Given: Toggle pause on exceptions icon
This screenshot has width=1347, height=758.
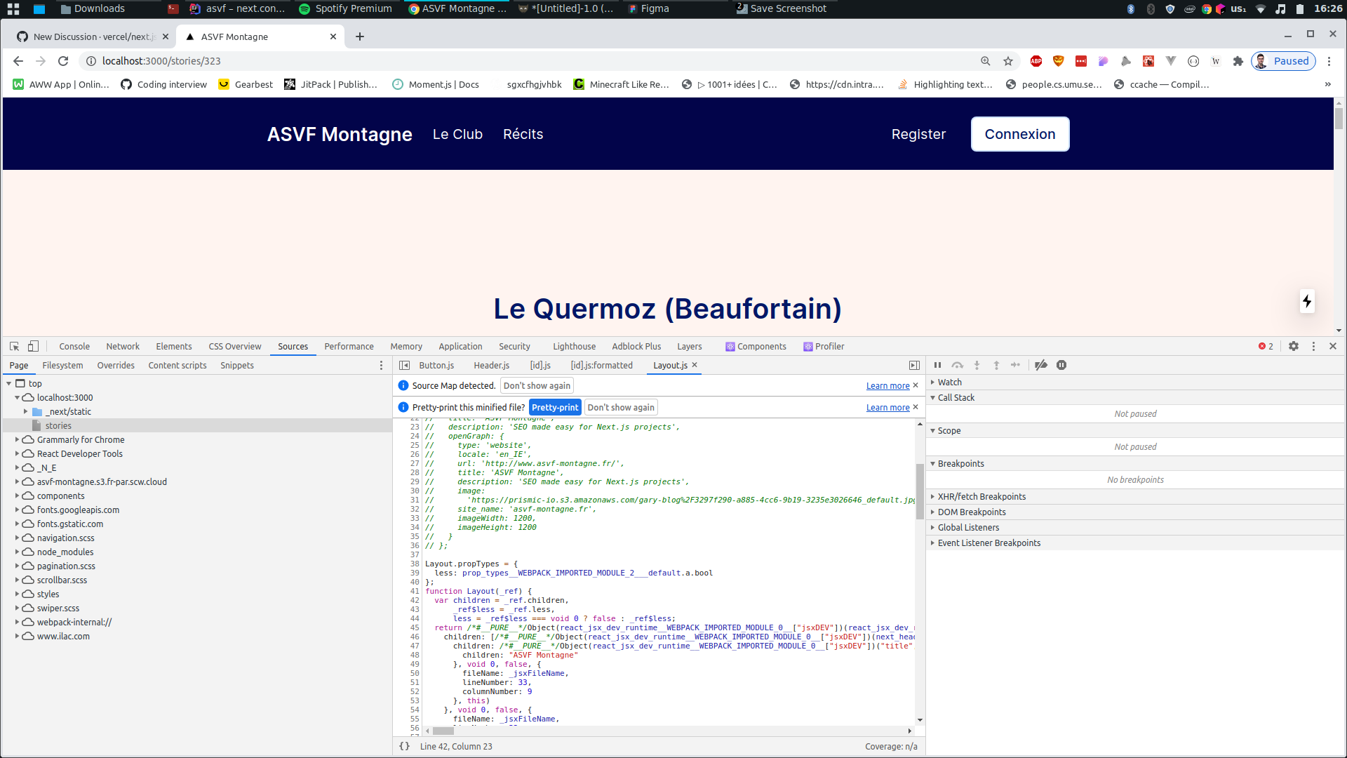Looking at the screenshot, I should coord(1061,365).
